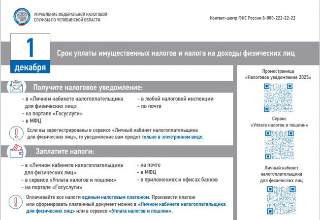Select the 'в приложениях и офисах банков' item
Viewport: 320px width, 220px height.
(x=179, y=180)
